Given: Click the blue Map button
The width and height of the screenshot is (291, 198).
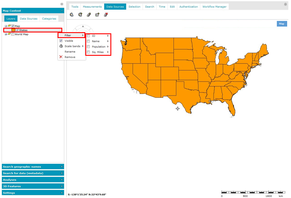Looking at the screenshot, I should (282, 24).
